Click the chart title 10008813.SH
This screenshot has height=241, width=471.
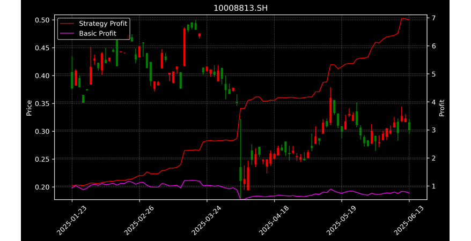(240, 8)
